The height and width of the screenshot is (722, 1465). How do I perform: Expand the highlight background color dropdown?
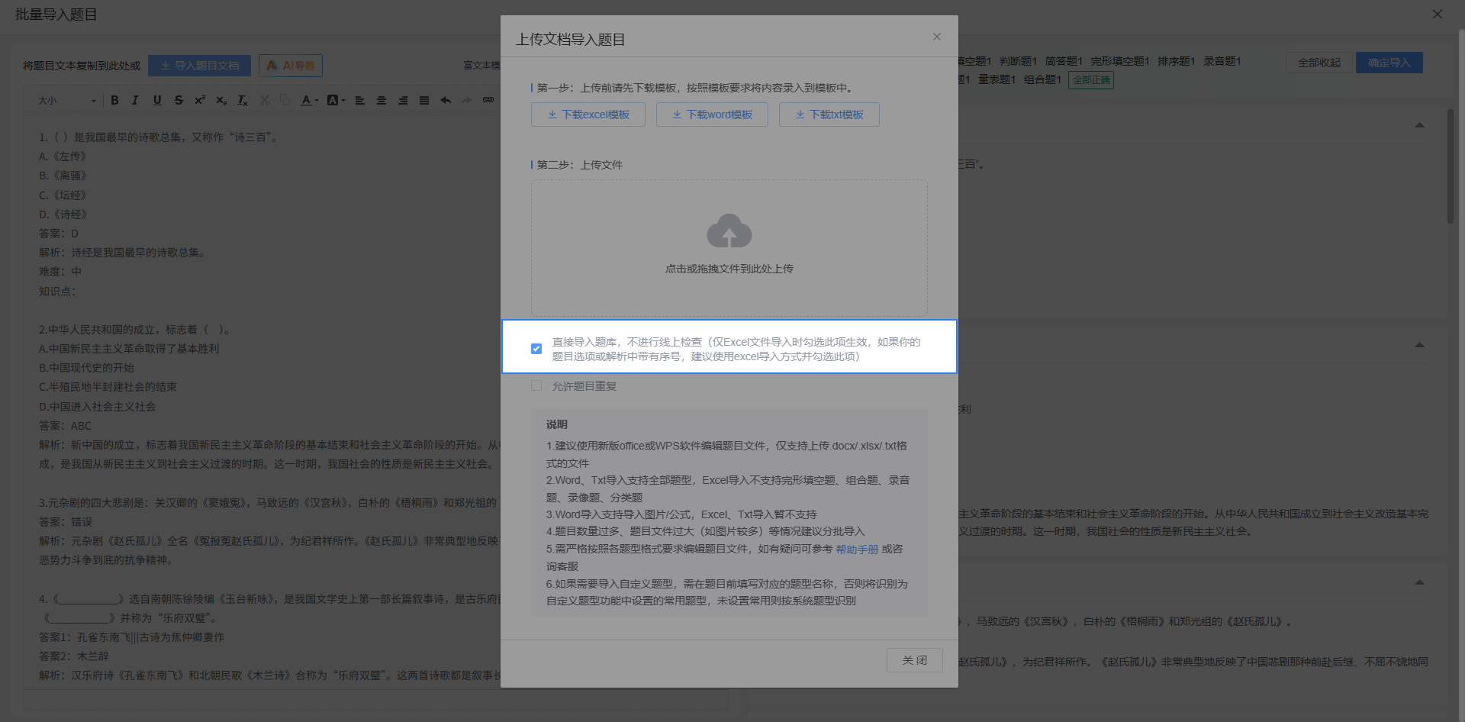(343, 101)
